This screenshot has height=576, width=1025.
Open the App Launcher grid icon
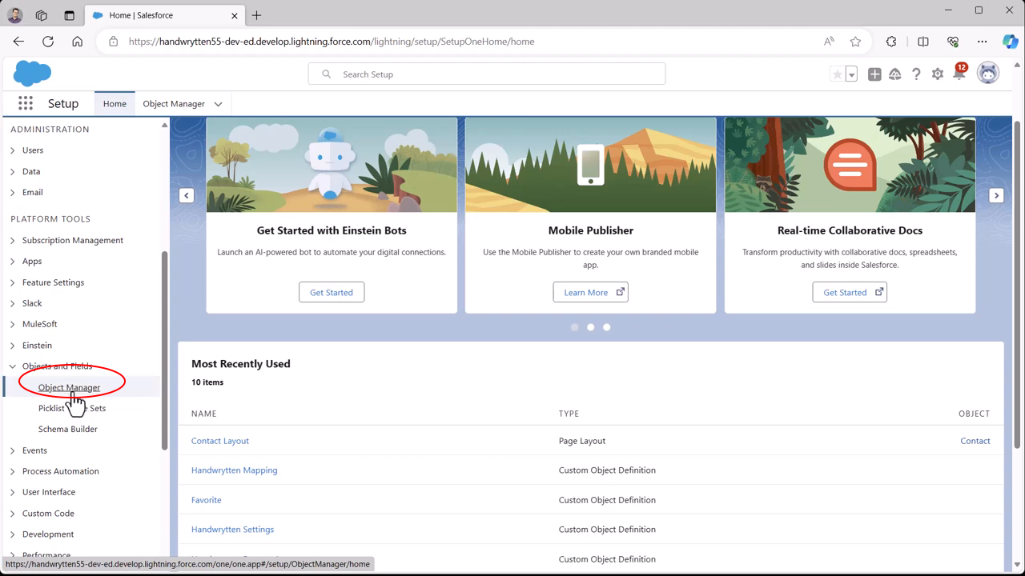(26, 103)
